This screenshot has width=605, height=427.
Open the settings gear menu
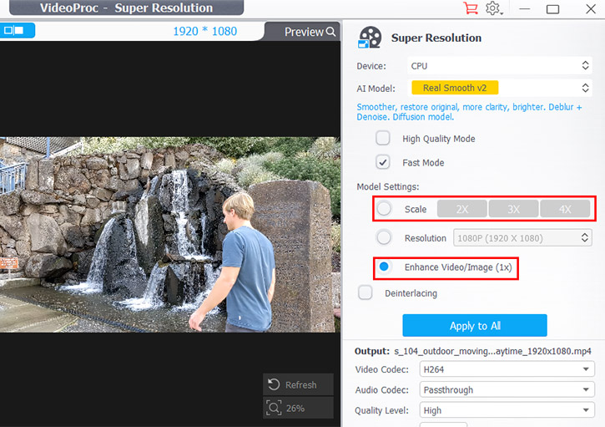point(493,8)
